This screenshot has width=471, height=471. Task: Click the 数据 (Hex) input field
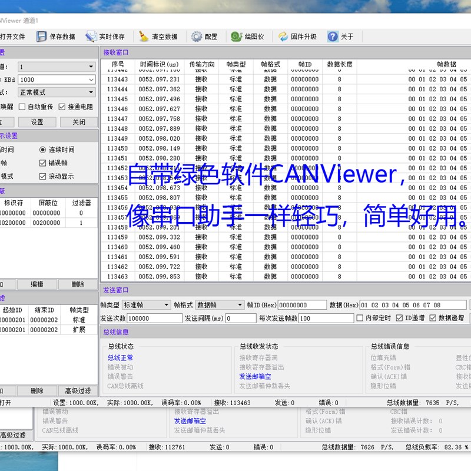click(413, 305)
